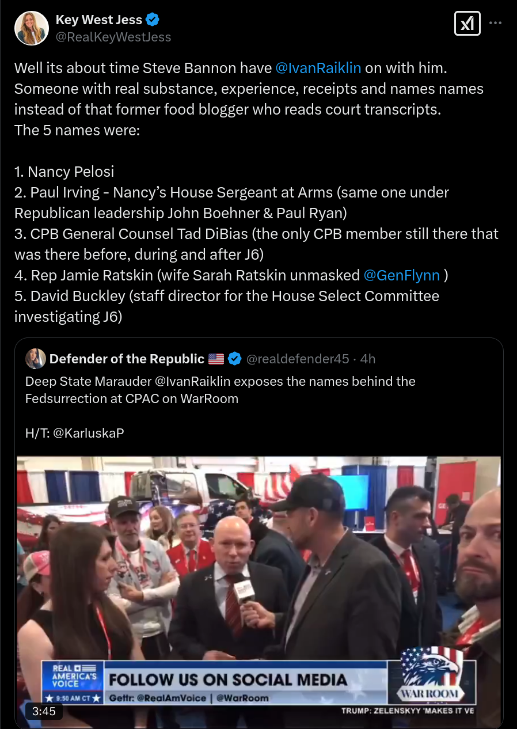Play the embedded WarRoom video

[258, 592]
